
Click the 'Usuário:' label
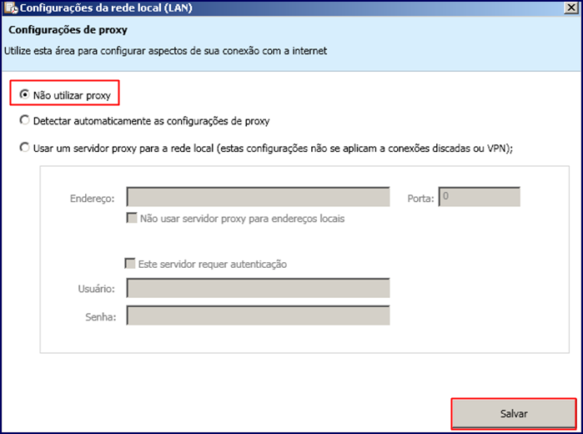click(x=96, y=289)
